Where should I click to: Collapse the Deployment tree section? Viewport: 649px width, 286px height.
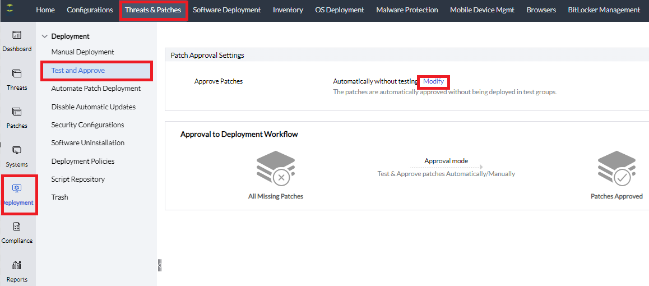45,36
